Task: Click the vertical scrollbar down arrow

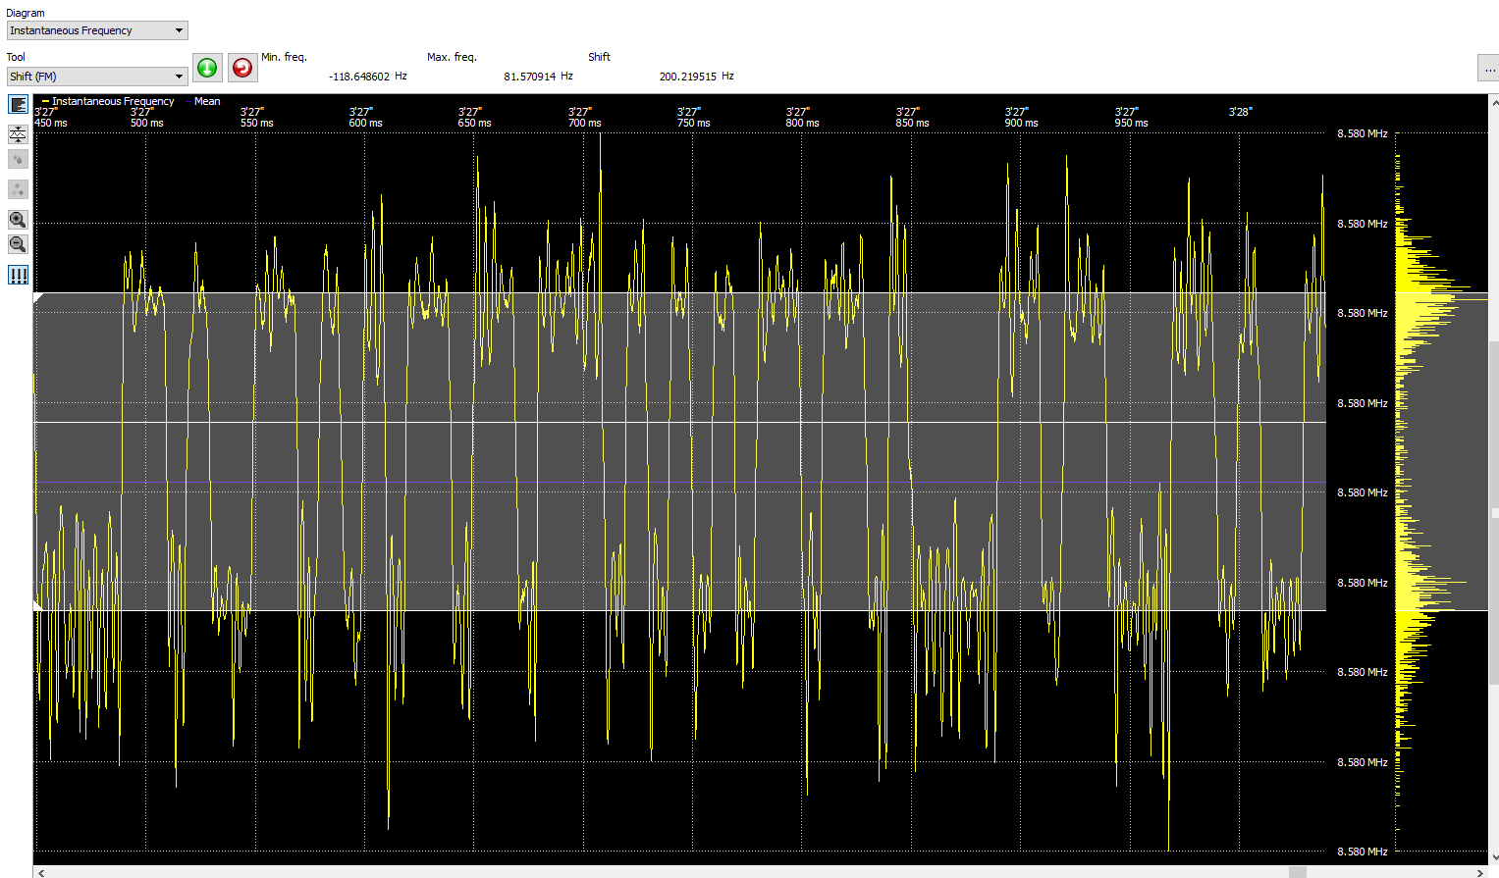Action: [1494, 857]
